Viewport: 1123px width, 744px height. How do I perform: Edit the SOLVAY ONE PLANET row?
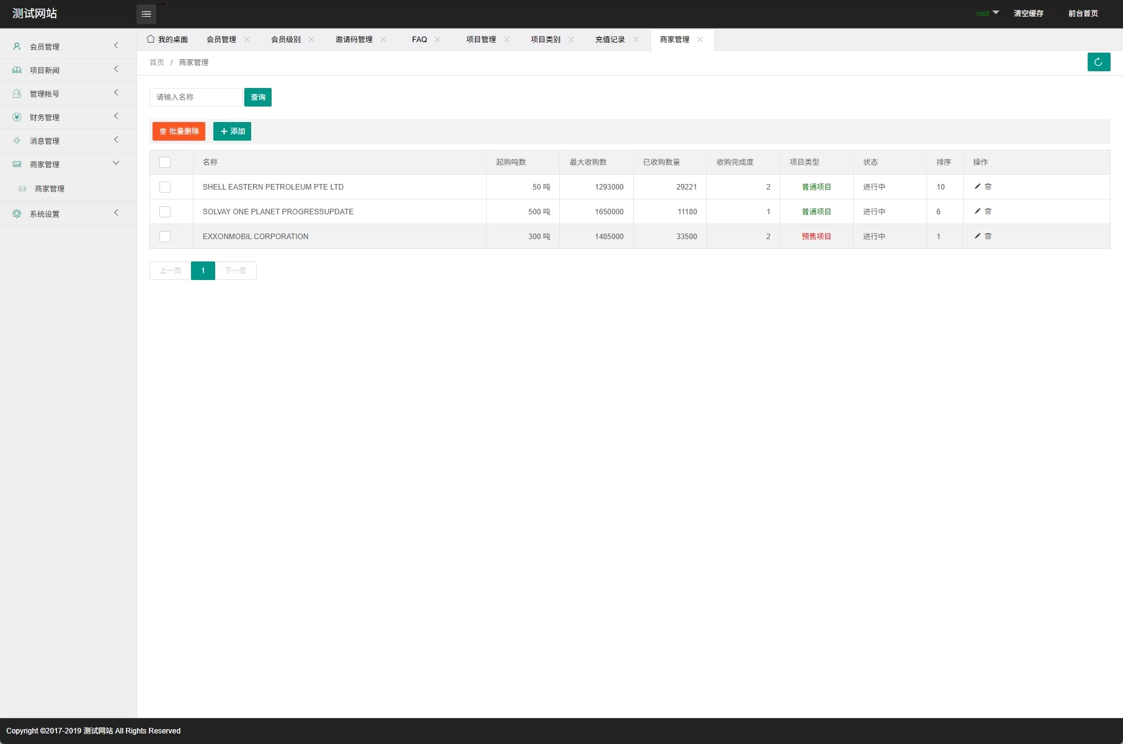[x=977, y=211]
